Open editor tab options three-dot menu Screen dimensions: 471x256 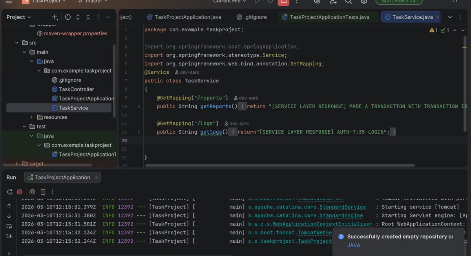(460, 17)
